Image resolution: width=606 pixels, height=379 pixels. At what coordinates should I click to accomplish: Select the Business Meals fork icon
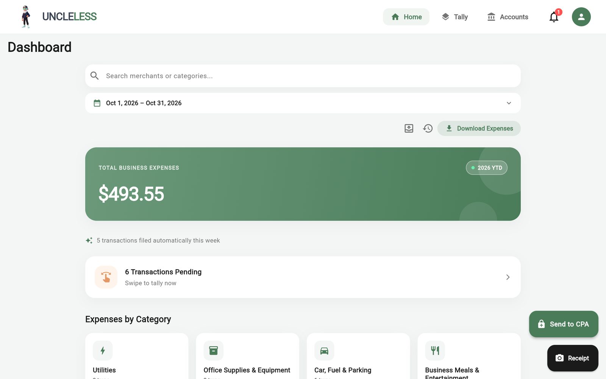435,351
